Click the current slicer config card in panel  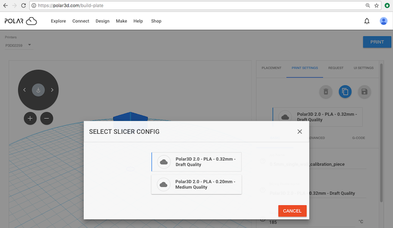coord(317,117)
